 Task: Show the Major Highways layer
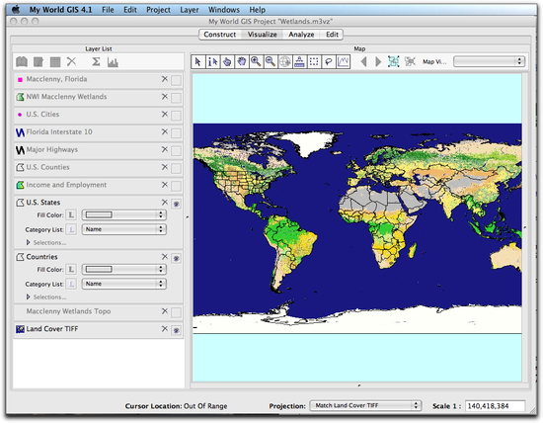pos(176,151)
